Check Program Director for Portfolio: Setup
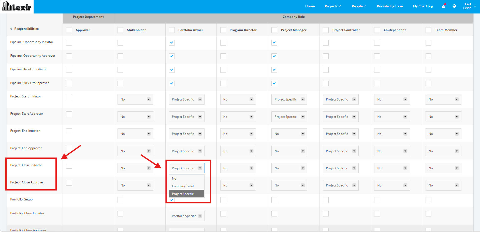 (223, 200)
